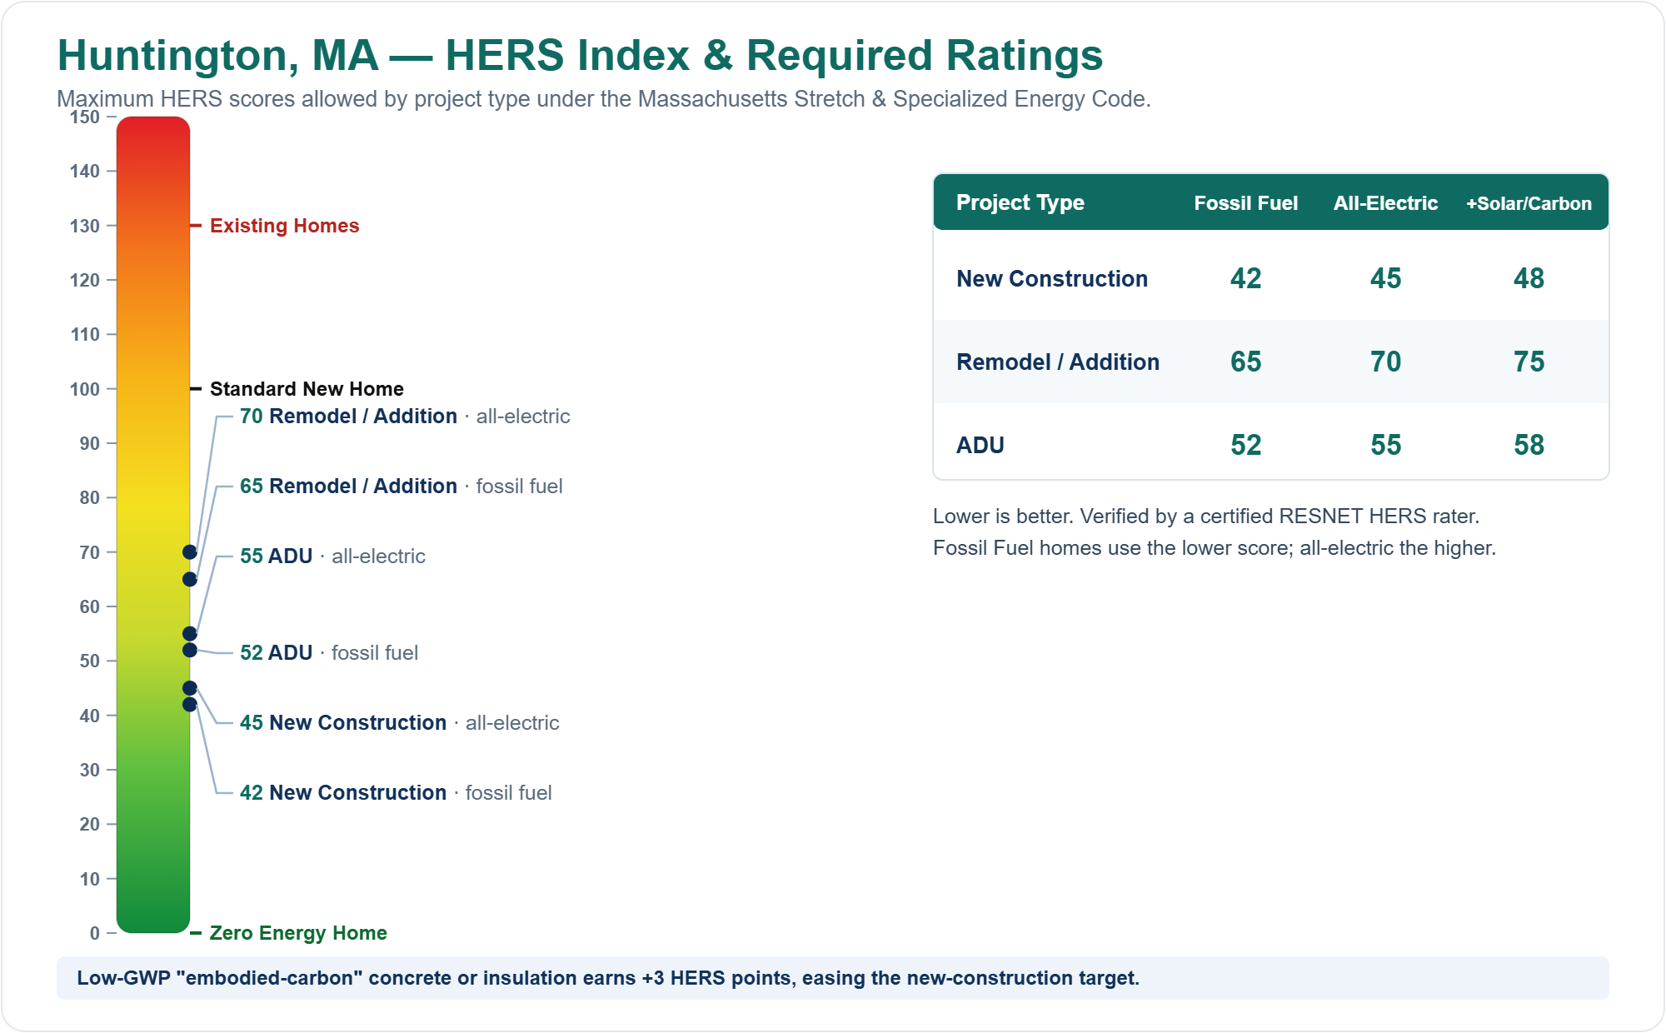Click the 'Standard New Home' scale label
The height and width of the screenshot is (1033, 1666).
click(307, 389)
